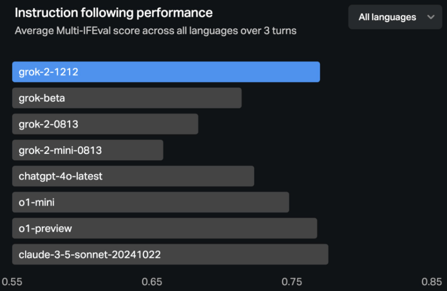Select the chatgpt-4o-latest bar
The width and height of the screenshot is (447, 291).
click(172, 176)
